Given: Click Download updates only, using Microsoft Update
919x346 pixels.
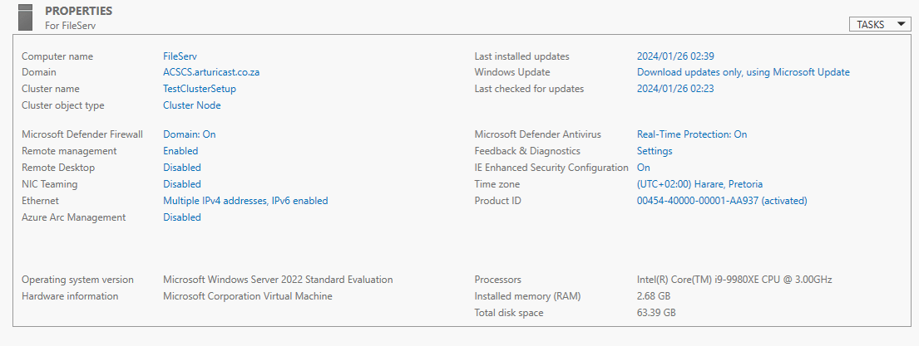Looking at the screenshot, I should pyautogui.click(x=743, y=72).
